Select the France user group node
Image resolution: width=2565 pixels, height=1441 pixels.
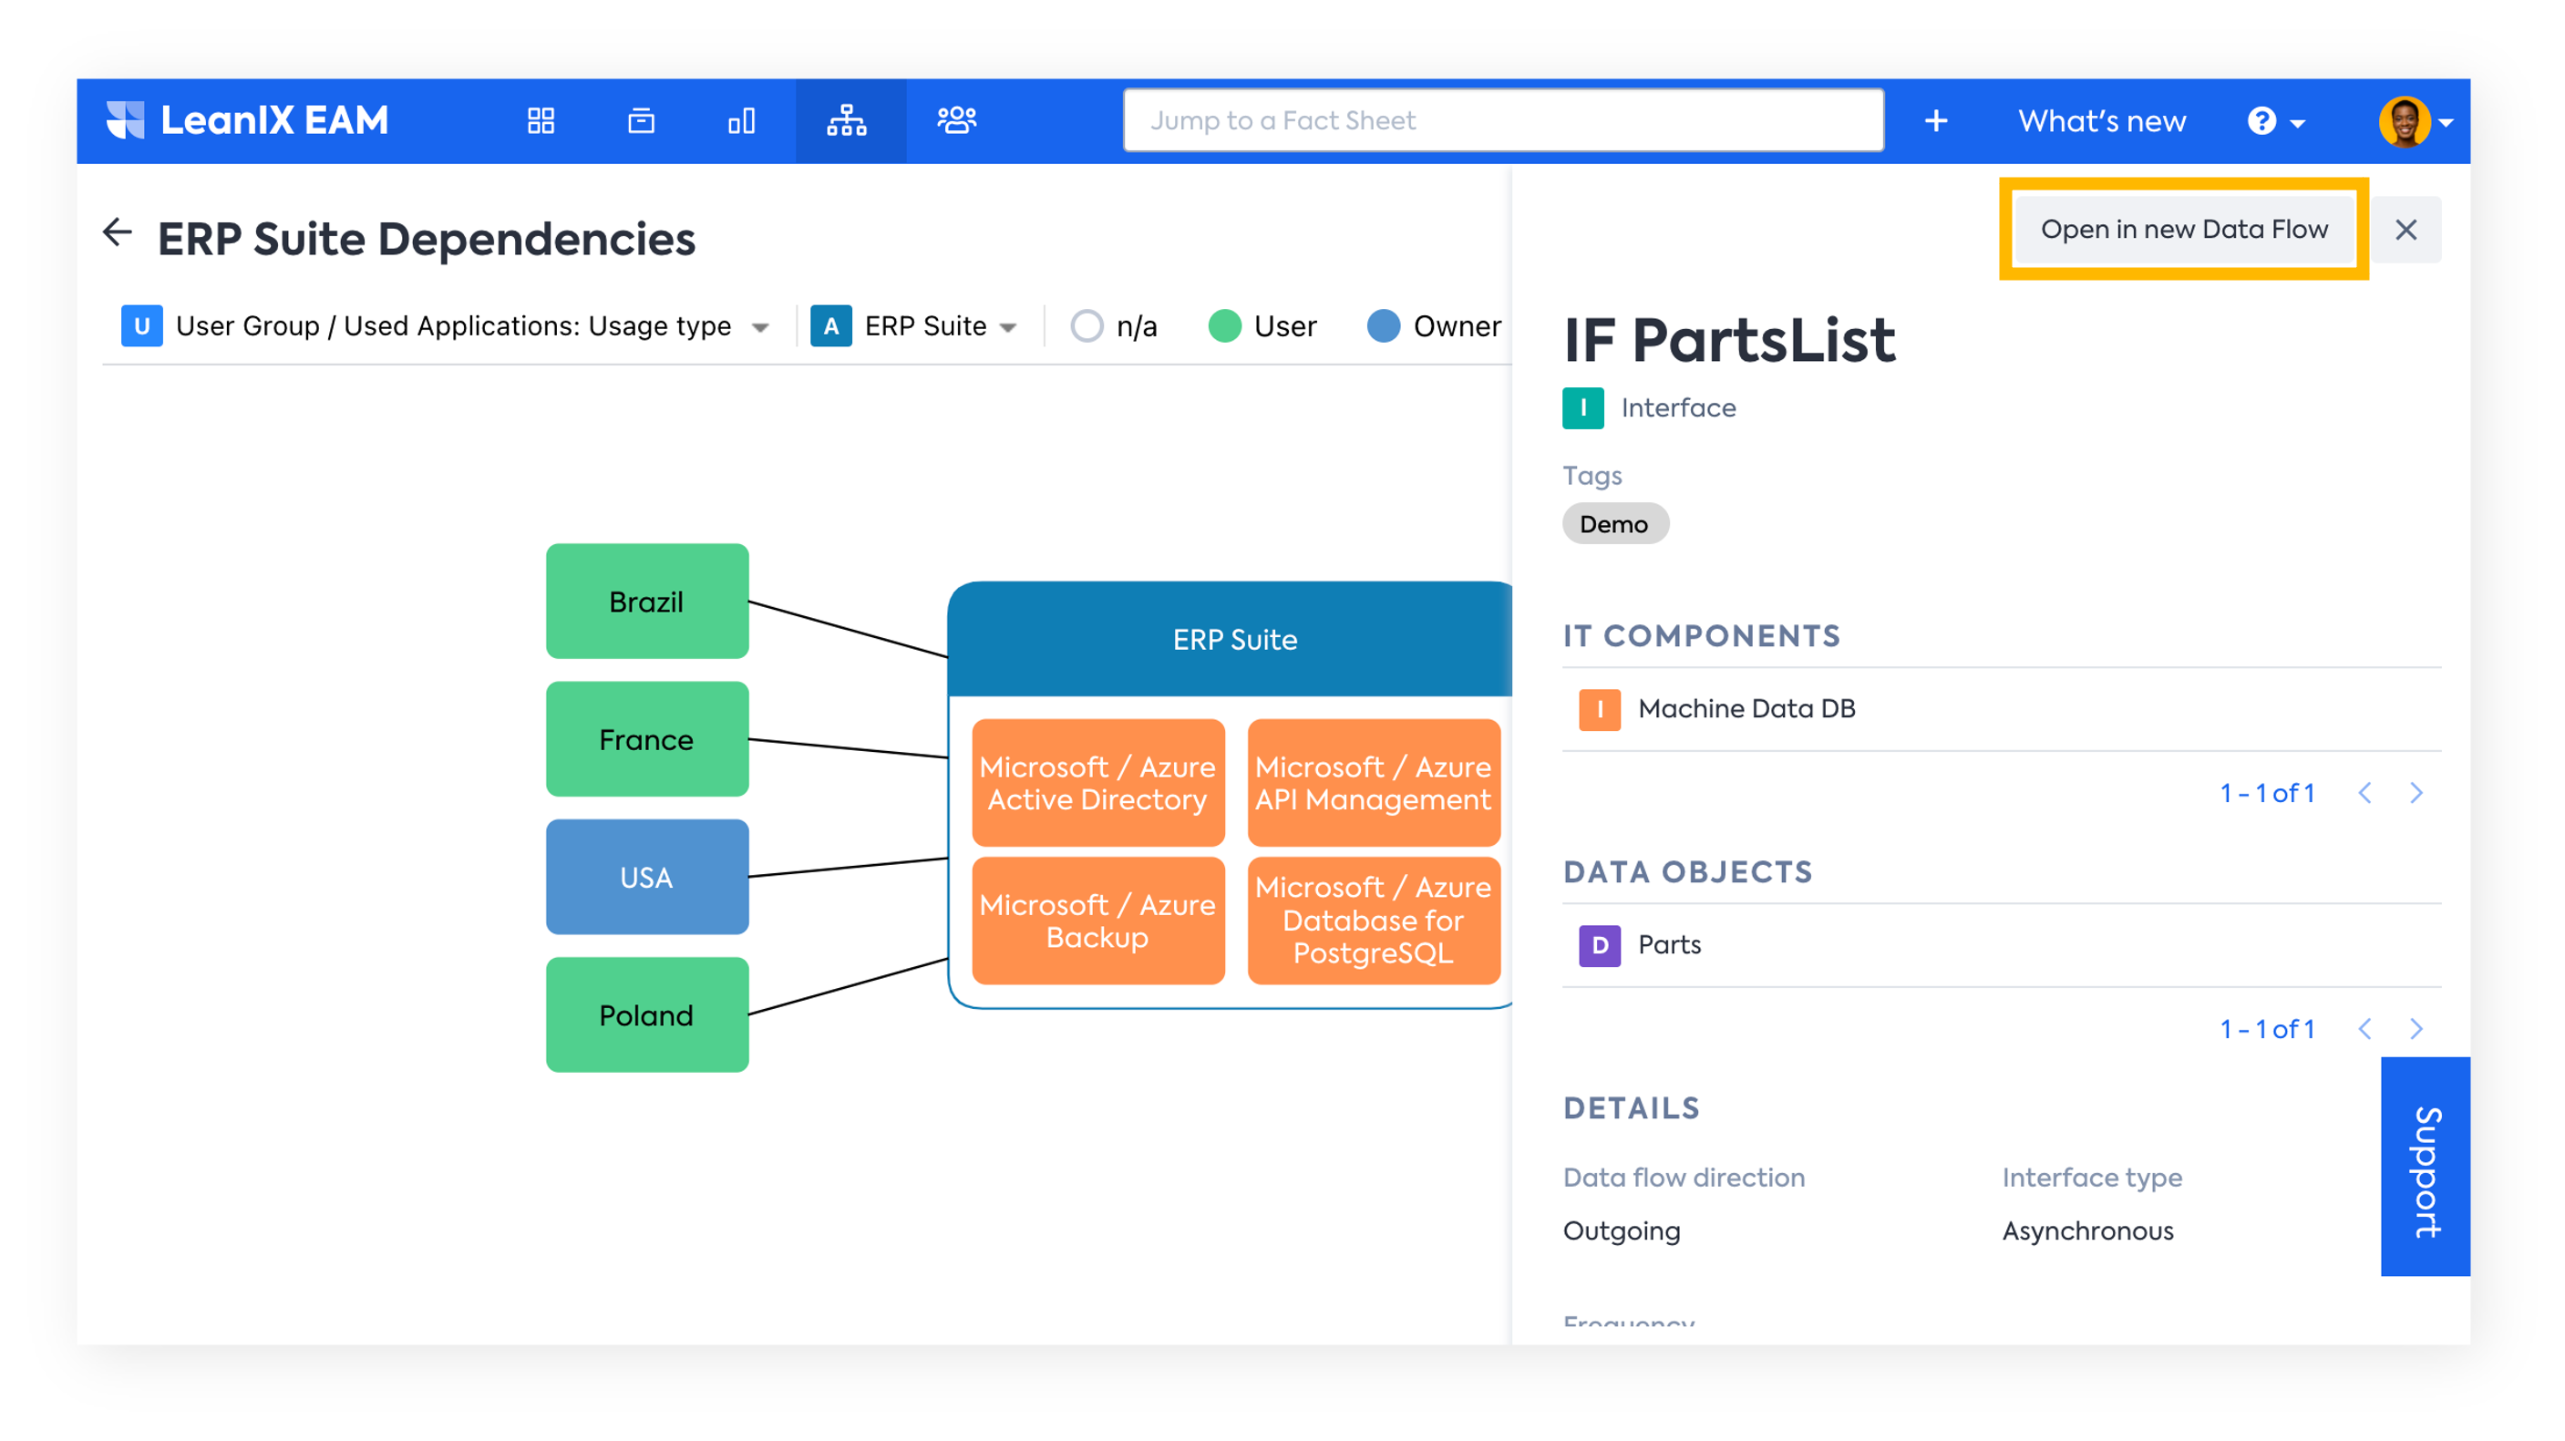point(647,739)
